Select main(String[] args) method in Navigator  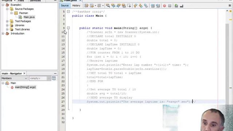(25, 87)
